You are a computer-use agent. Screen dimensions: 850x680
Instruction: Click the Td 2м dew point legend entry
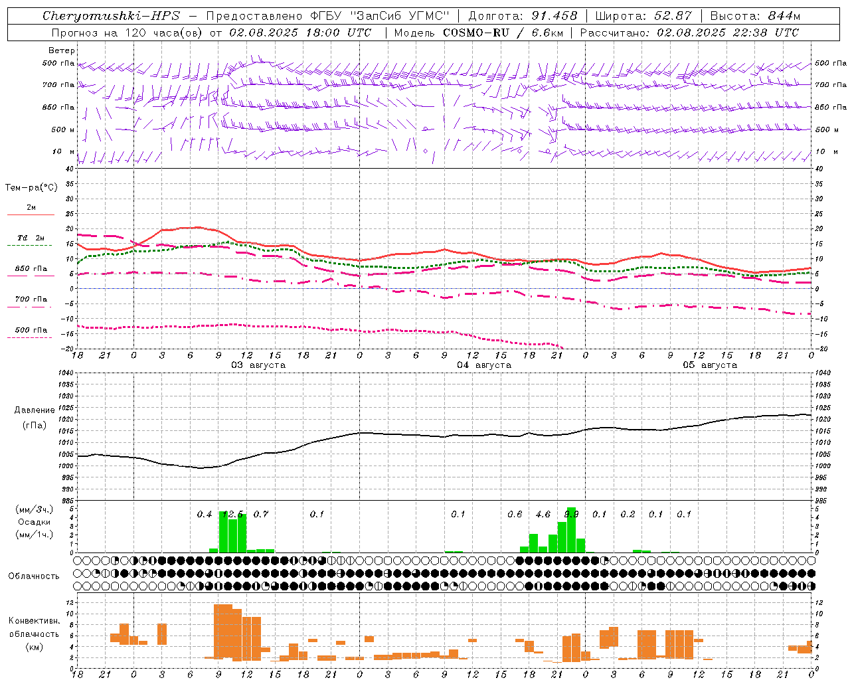point(31,238)
